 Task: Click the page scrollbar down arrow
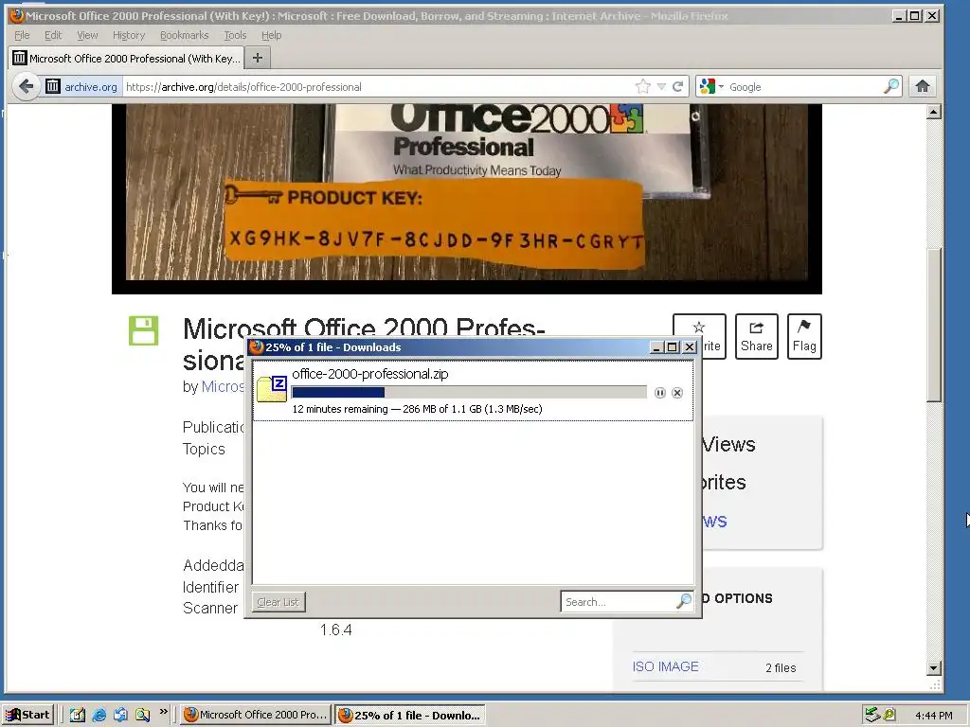point(934,667)
